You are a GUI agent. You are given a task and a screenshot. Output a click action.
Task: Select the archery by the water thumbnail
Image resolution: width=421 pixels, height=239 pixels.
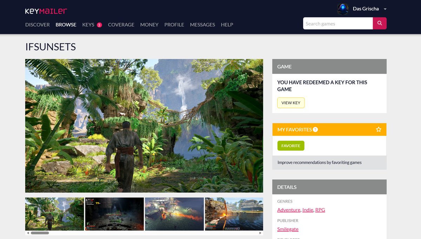pos(234,214)
